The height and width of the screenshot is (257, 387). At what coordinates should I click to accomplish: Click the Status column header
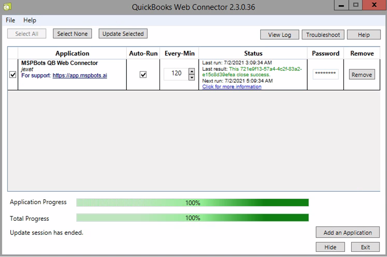coord(253,53)
